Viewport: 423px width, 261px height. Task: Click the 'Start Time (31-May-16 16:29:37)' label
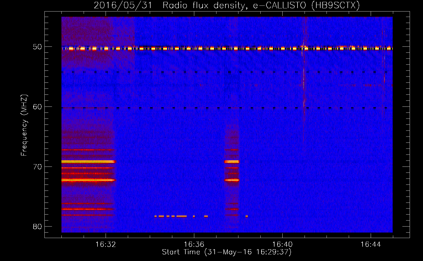click(x=226, y=252)
